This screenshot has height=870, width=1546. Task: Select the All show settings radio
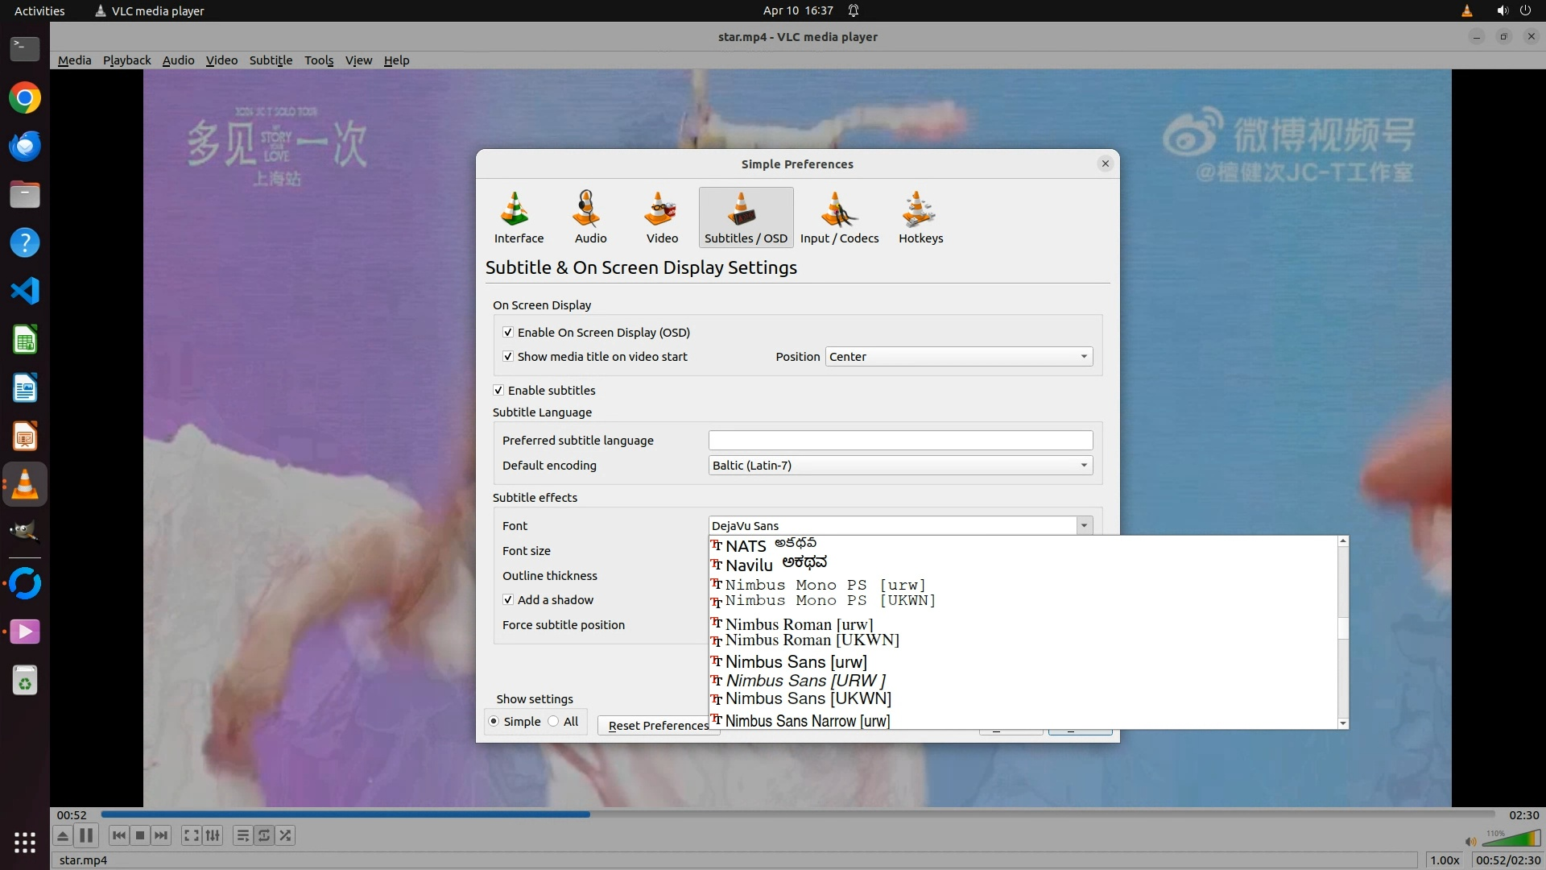(x=554, y=722)
